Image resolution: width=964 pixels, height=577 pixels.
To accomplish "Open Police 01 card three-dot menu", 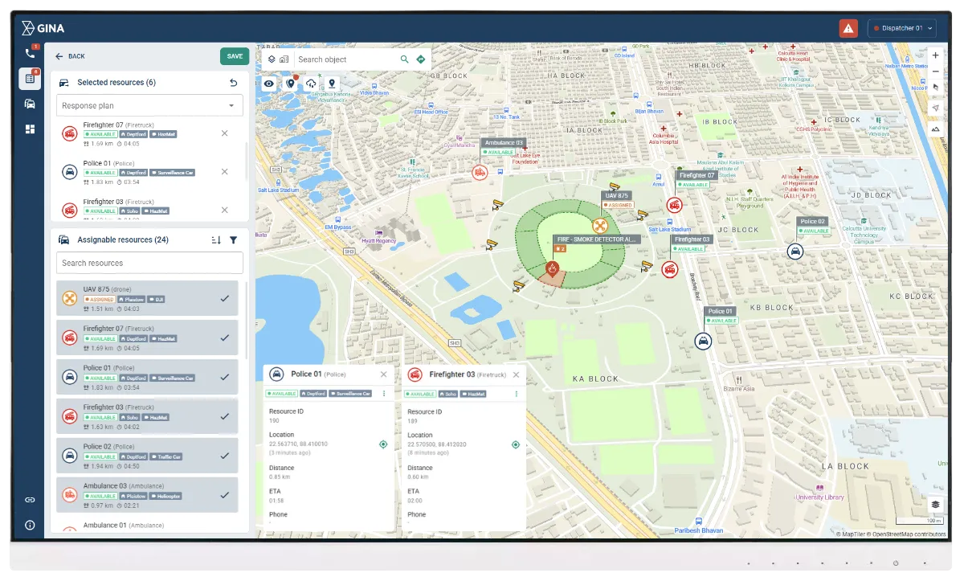I will click(x=383, y=394).
